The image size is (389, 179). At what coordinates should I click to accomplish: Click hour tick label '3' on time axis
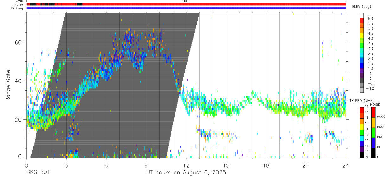coord(66,165)
